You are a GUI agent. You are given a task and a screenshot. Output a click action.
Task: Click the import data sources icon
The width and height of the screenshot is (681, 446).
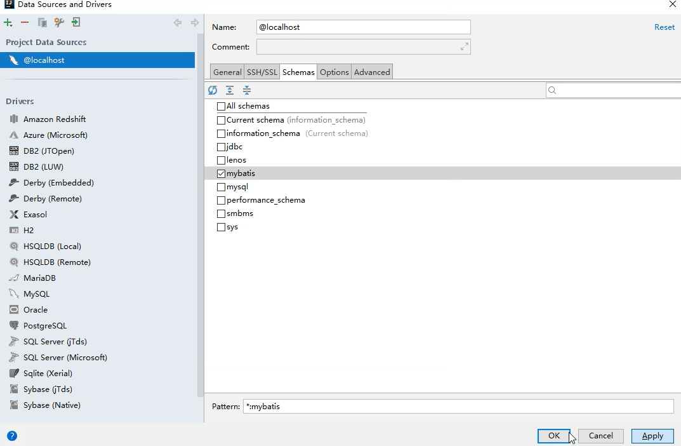76,22
